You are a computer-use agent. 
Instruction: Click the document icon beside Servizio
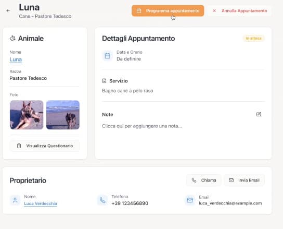[104, 81]
